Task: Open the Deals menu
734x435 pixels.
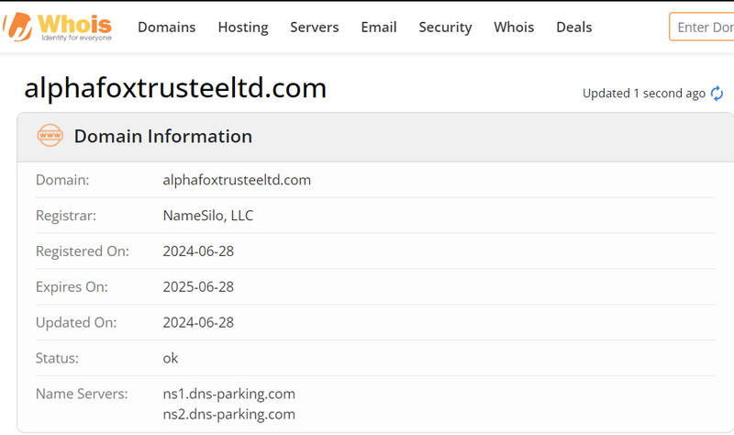Action: point(574,28)
